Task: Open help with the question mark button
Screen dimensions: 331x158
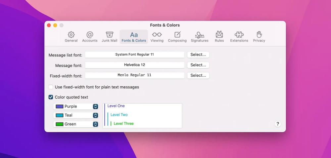Action: (278, 124)
